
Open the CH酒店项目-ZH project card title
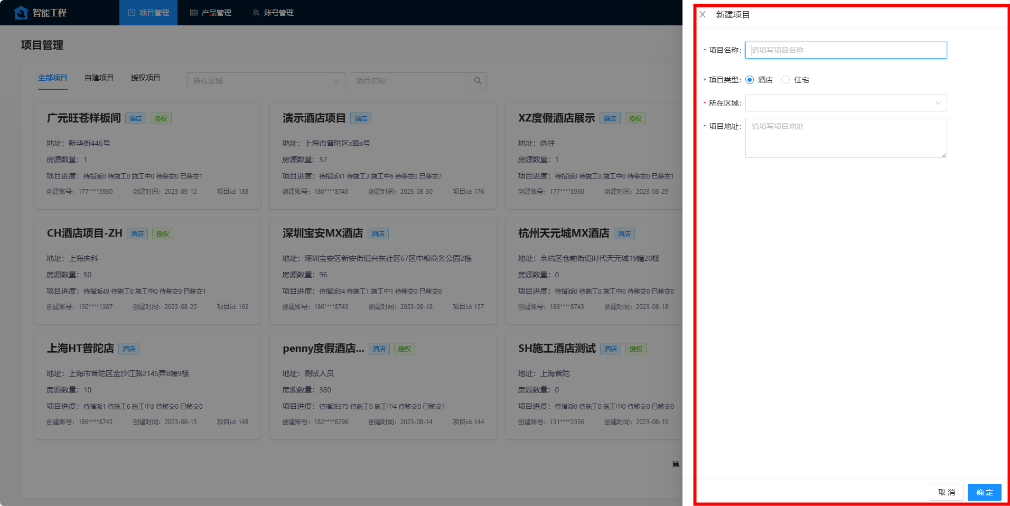85,233
